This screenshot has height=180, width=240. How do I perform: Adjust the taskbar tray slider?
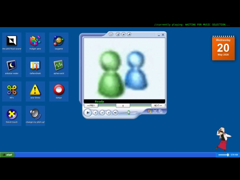224,155
